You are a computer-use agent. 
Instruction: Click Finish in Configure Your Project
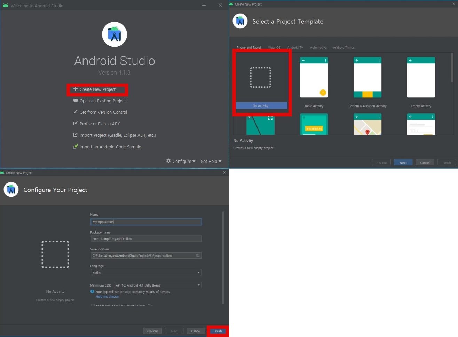(x=218, y=331)
